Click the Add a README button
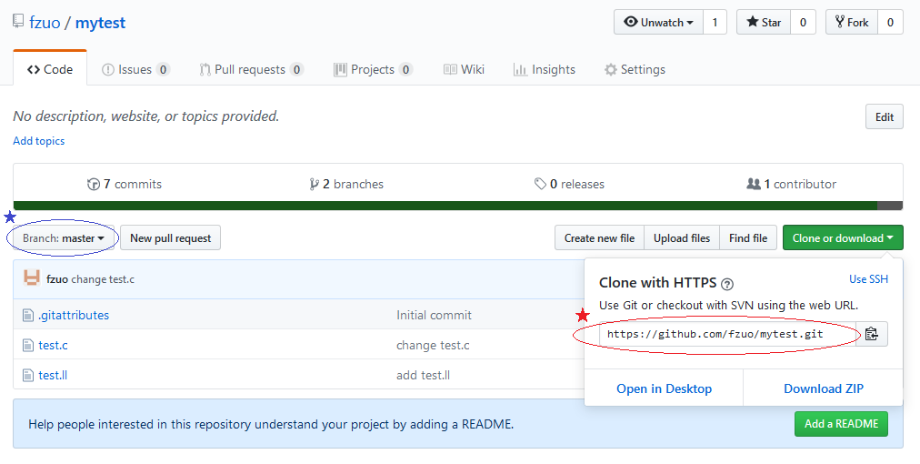 click(842, 423)
